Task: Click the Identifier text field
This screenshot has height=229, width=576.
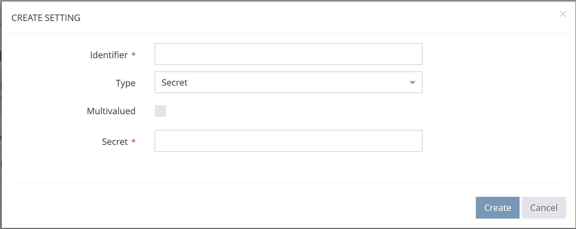Action: click(288, 54)
